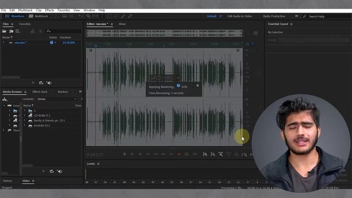The width and height of the screenshot is (352, 198).
Task: Click the Zoom Out (Amplitude) icon
Action: 213,154
